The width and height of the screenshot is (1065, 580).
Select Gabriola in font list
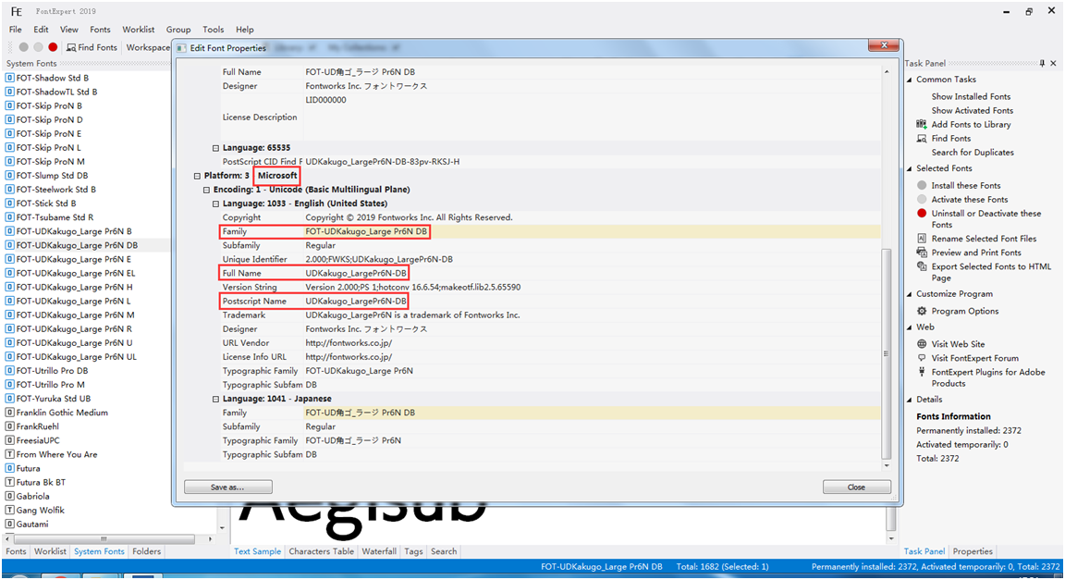[32, 497]
